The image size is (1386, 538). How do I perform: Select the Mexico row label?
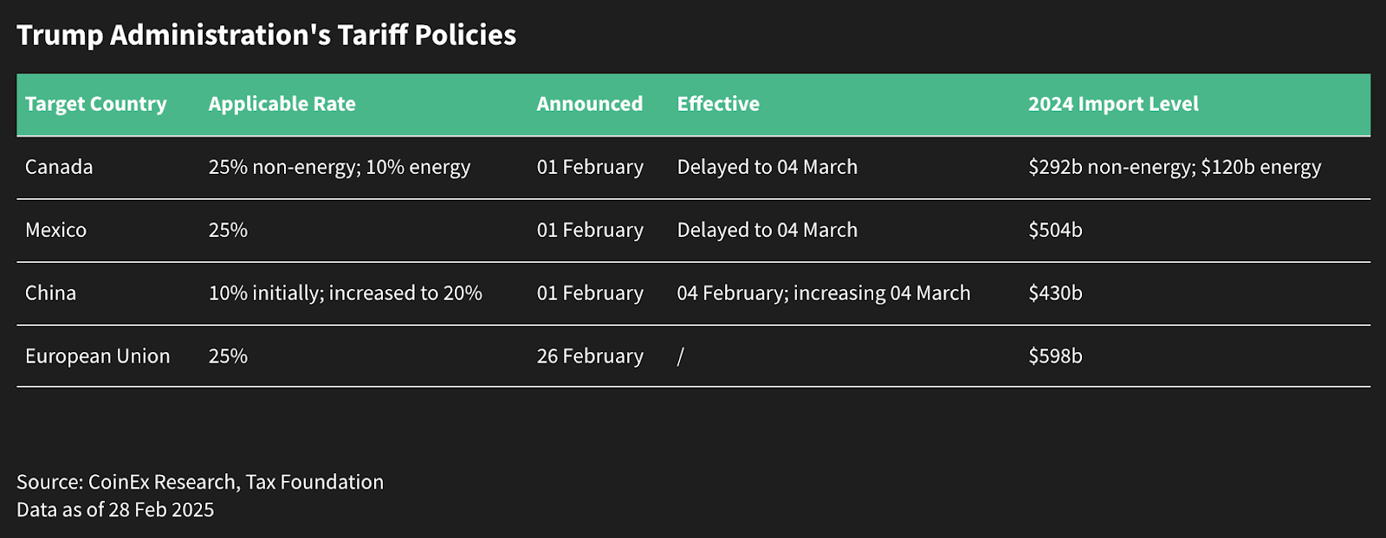tap(55, 230)
